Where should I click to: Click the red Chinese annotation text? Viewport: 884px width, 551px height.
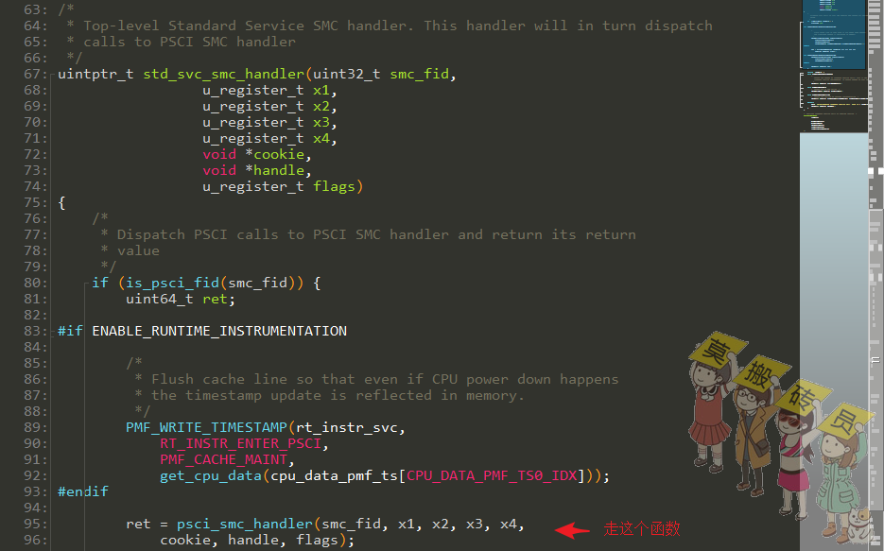pos(642,529)
